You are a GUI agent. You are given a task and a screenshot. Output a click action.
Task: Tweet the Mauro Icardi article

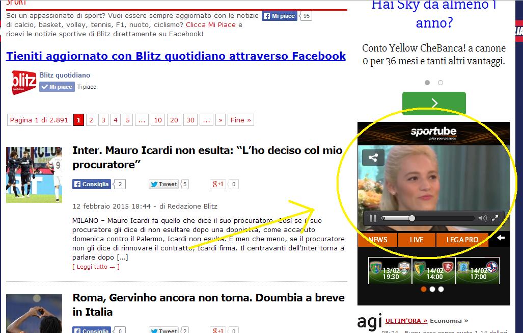(163, 184)
